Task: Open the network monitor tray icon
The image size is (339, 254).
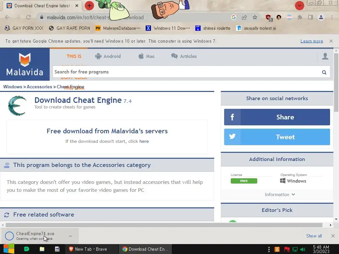Action: 295,249
